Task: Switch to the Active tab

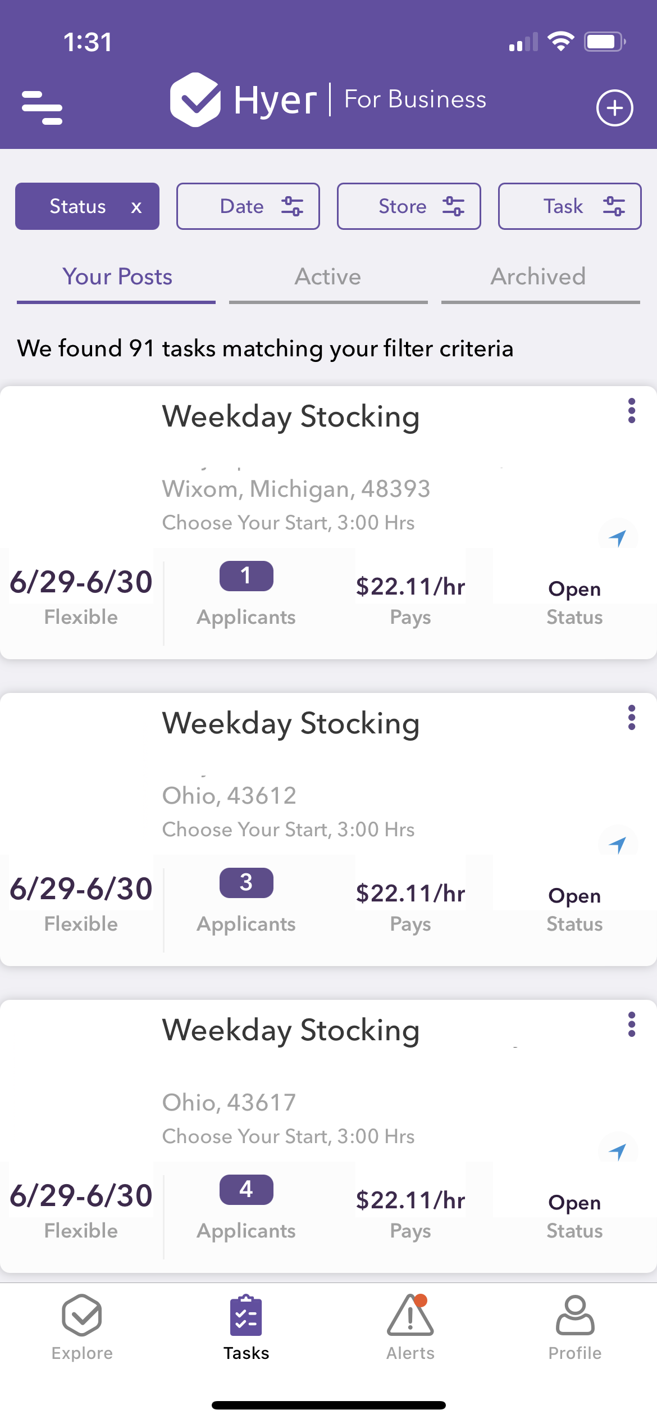Action: tap(328, 277)
